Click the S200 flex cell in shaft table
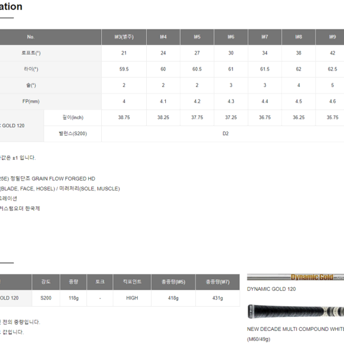This screenshot has width=344, height=344. (x=46, y=298)
